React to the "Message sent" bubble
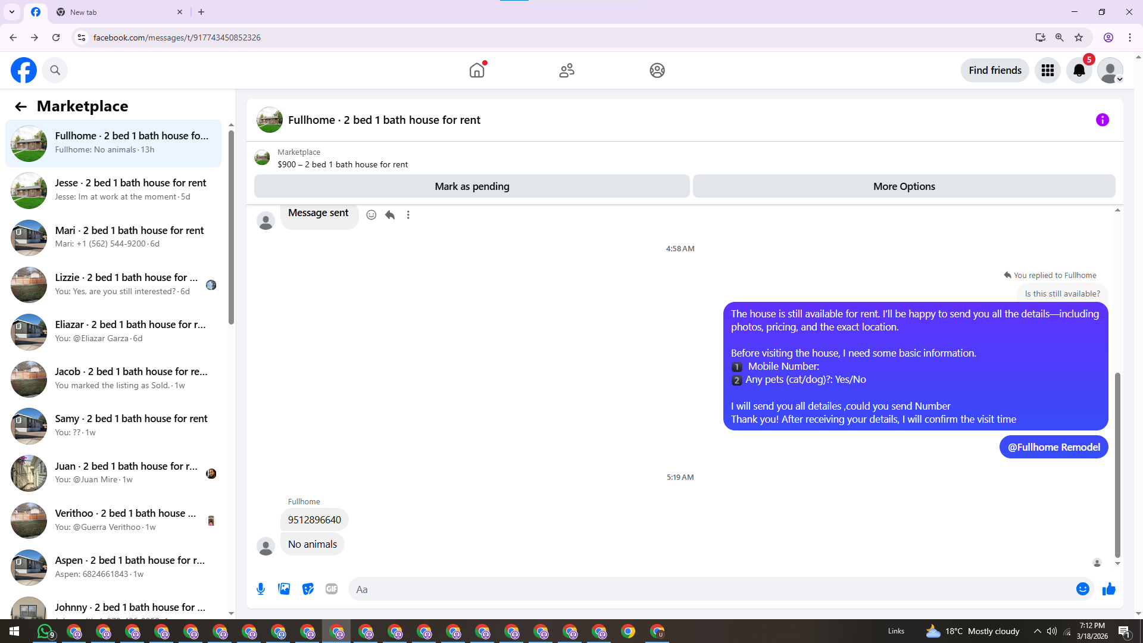This screenshot has width=1143, height=643. click(371, 215)
